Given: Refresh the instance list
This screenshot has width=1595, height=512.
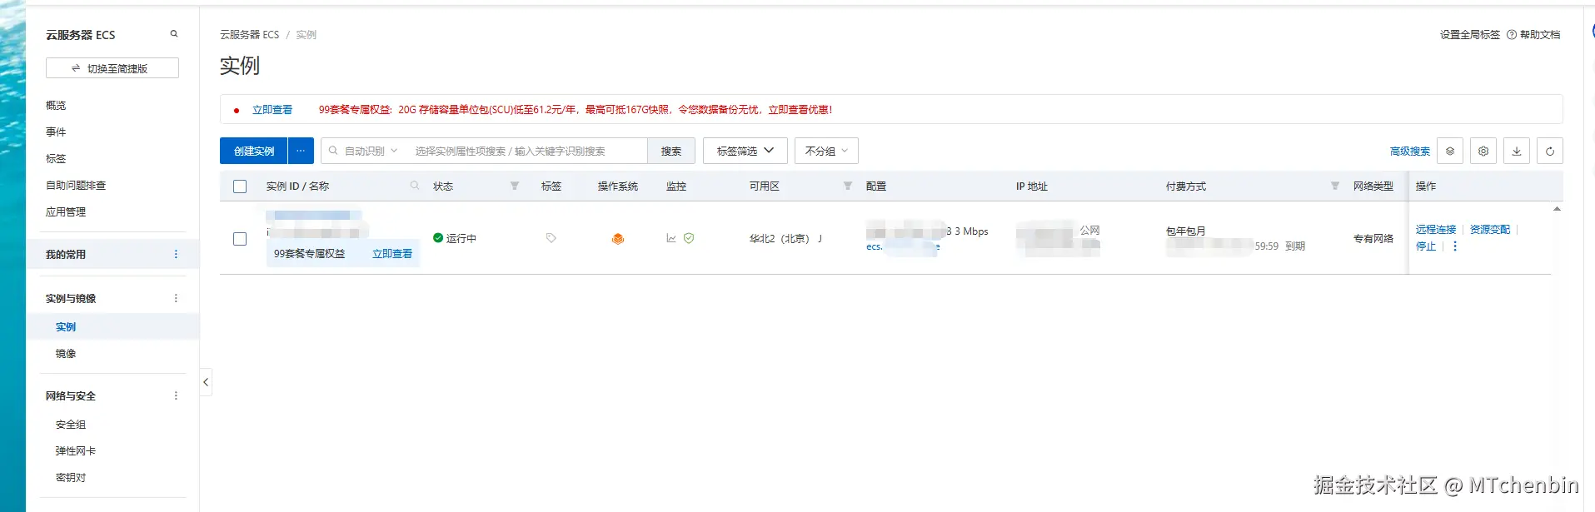Looking at the screenshot, I should 1550,151.
